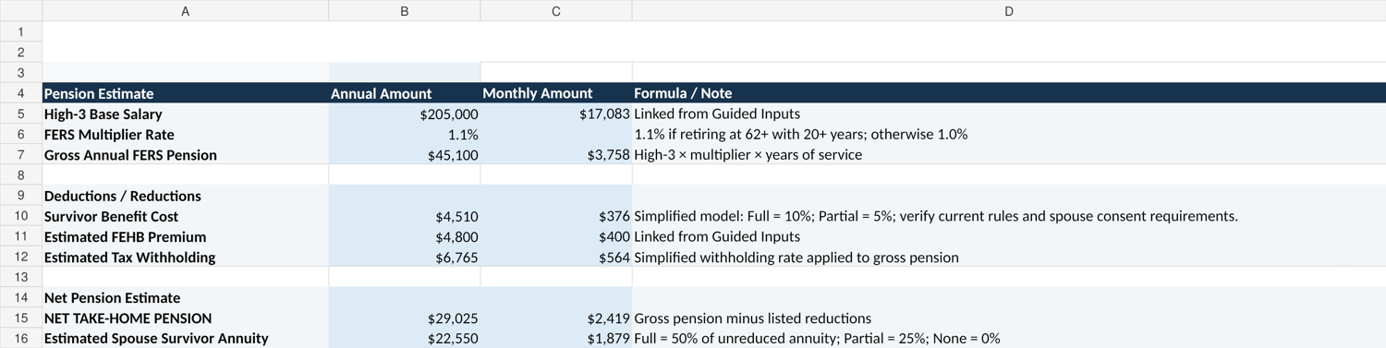Select row 8 header

click(x=21, y=174)
